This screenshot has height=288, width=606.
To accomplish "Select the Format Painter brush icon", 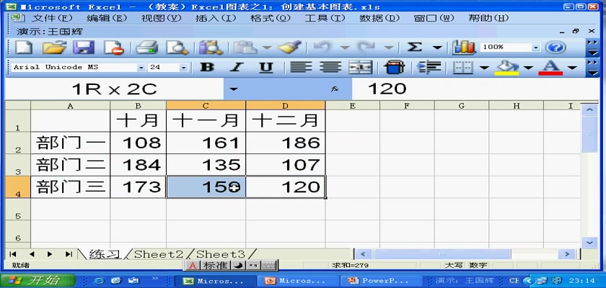I will tap(289, 48).
